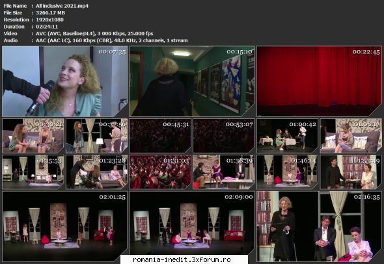Click the file name 'All inclusive 2021.mp4'
Viewport: 384px width, 264px height.
click(62, 6)
